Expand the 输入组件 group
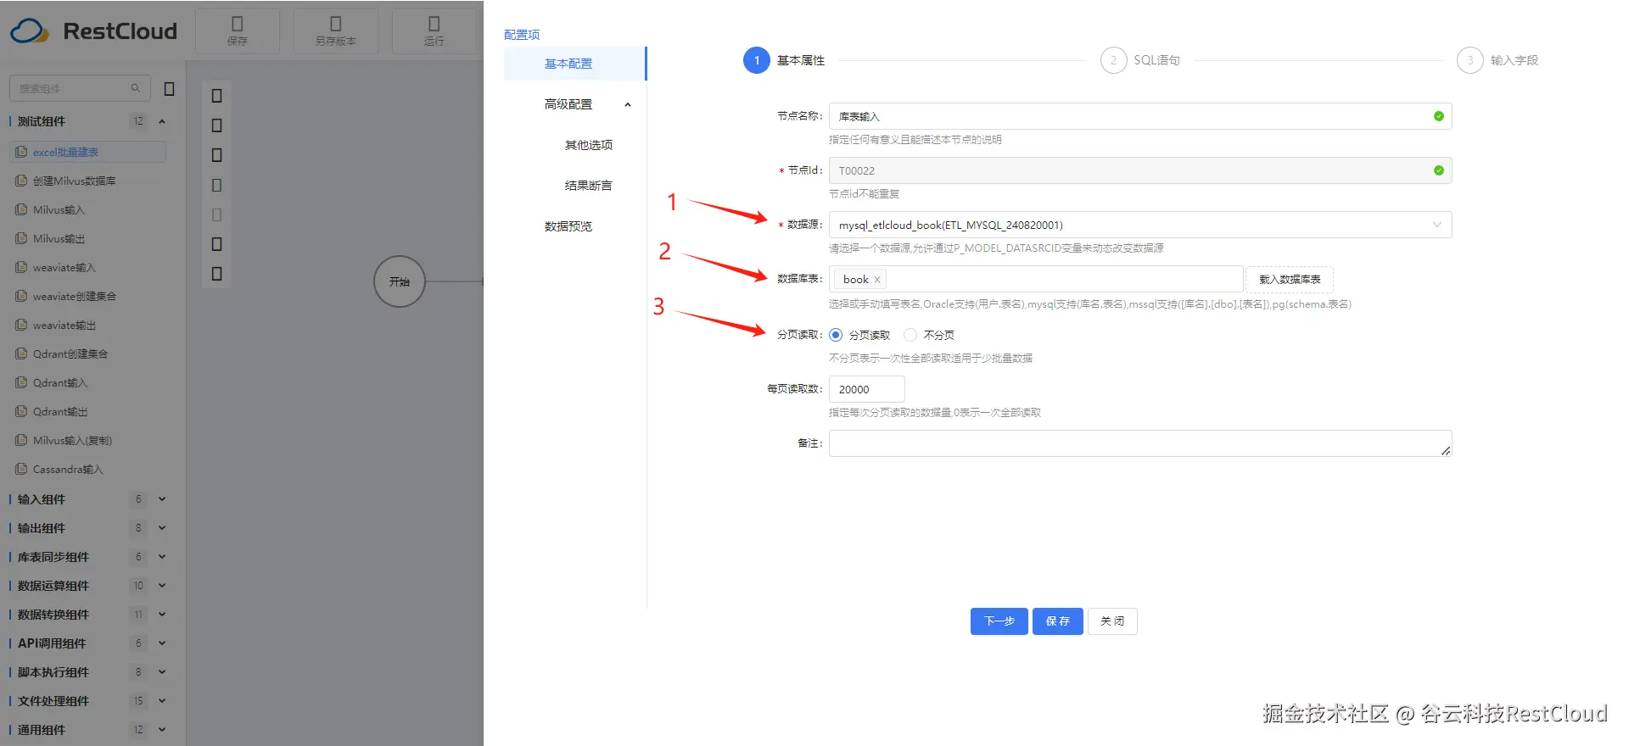The height and width of the screenshot is (746, 1629). [162, 499]
